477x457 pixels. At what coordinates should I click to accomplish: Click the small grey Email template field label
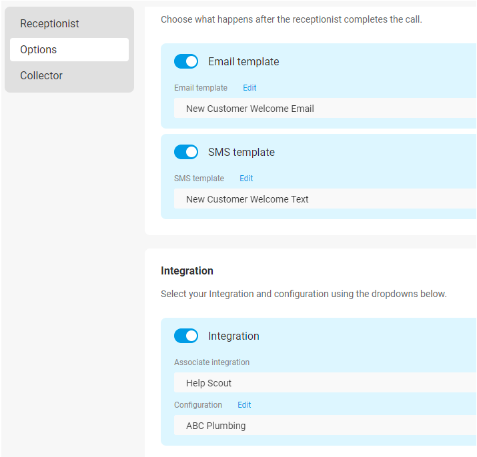click(201, 88)
